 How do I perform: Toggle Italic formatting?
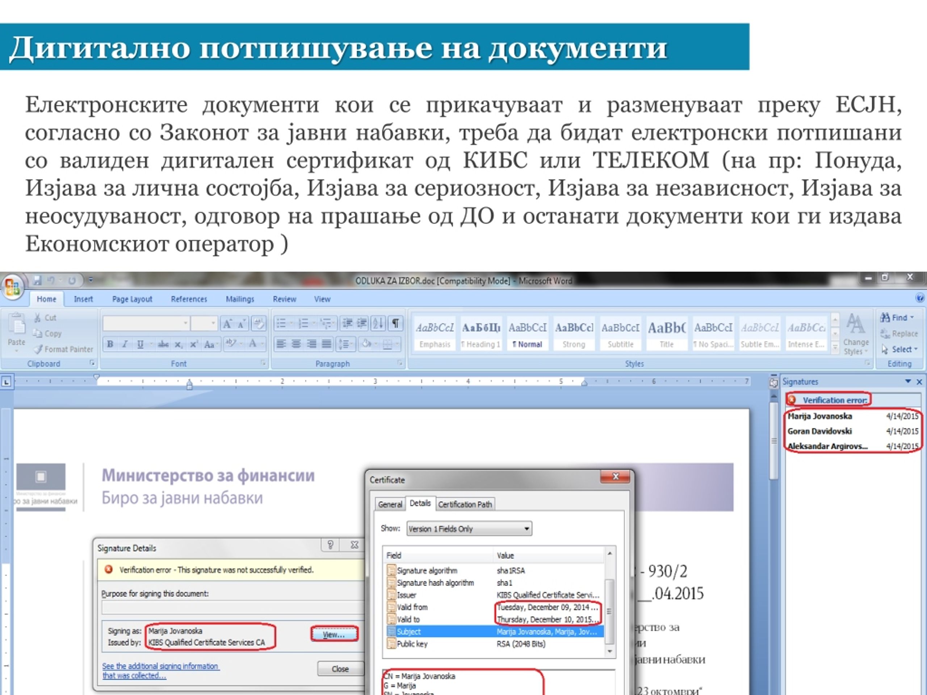click(x=125, y=344)
